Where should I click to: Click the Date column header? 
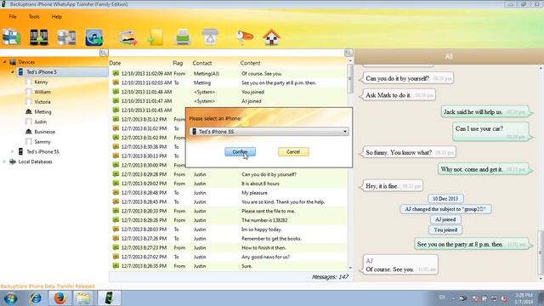pyautogui.click(x=115, y=63)
